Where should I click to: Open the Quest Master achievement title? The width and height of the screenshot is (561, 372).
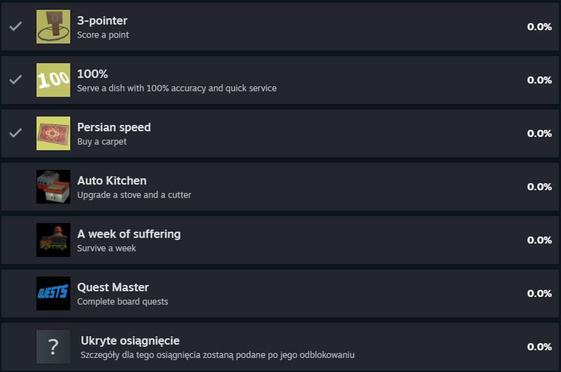(x=113, y=287)
